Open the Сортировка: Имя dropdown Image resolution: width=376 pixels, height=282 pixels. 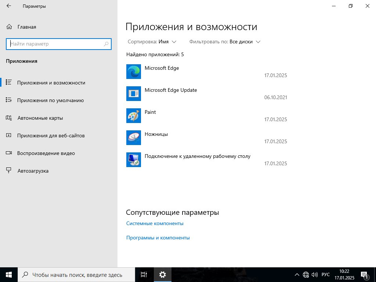(x=152, y=42)
